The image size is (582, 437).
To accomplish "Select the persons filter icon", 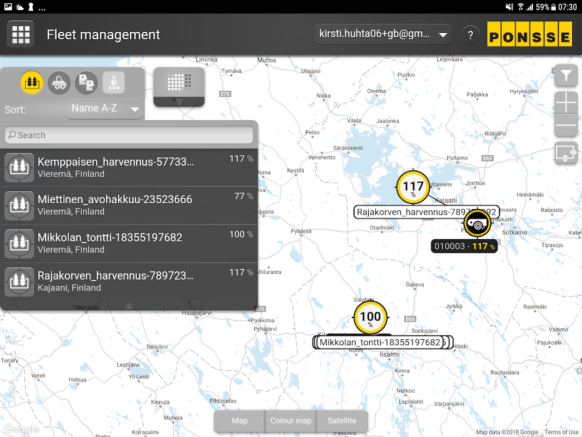I will 113,82.
